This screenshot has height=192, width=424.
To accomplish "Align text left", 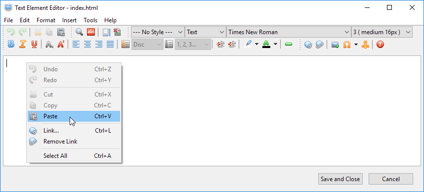I will tap(76, 44).
